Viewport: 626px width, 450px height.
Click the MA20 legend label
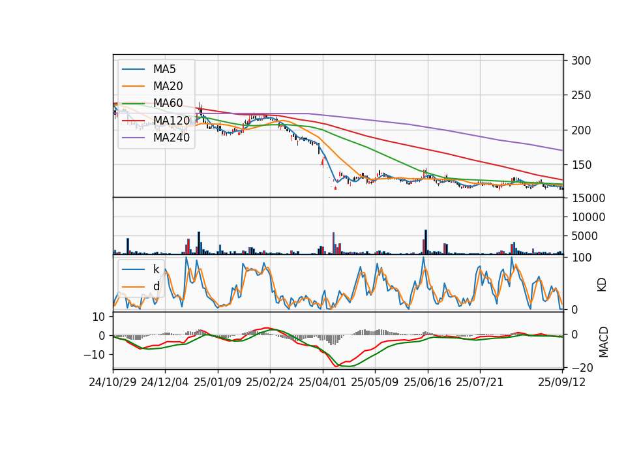pos(168,86)
